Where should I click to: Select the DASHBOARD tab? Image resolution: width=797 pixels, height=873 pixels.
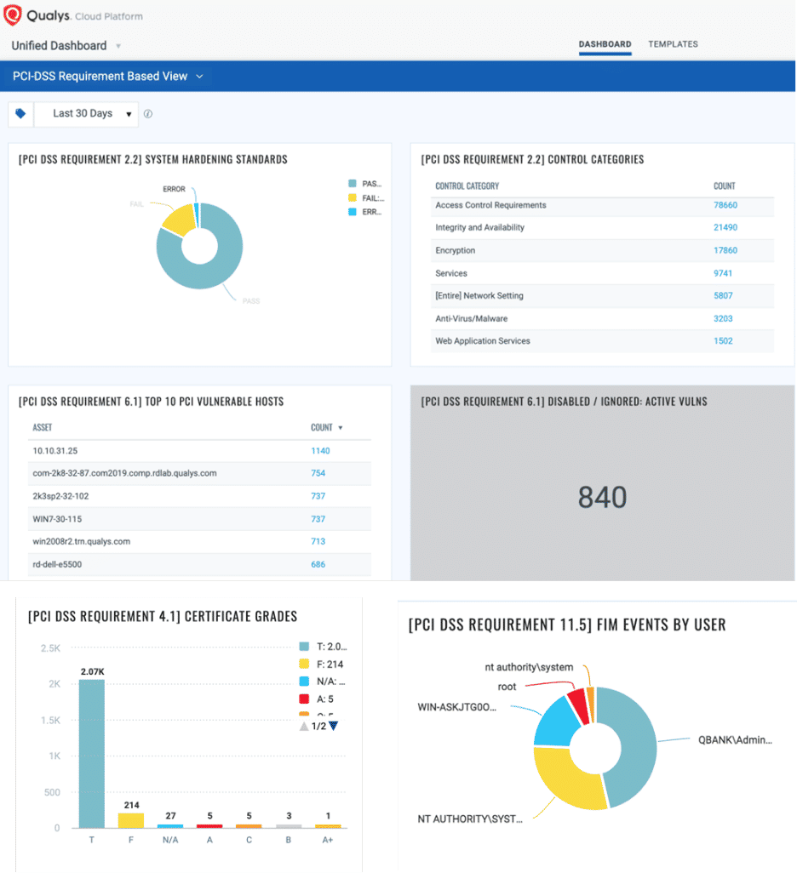605,44
